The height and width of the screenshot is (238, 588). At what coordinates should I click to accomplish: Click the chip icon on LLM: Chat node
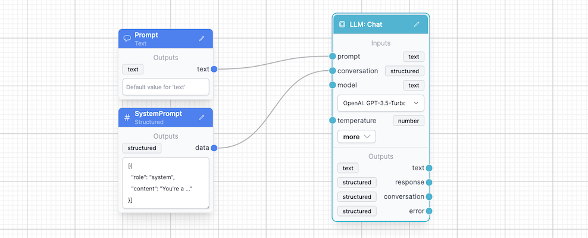[x=342, y=24]
